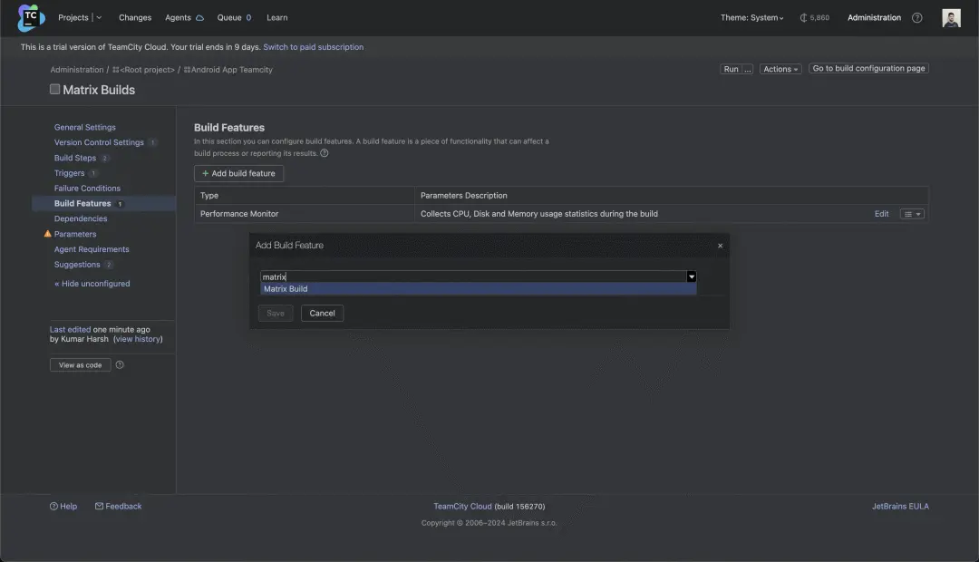Click help icon beside build features description
Screen dimensions: 979x562
[x=325, y=153]
